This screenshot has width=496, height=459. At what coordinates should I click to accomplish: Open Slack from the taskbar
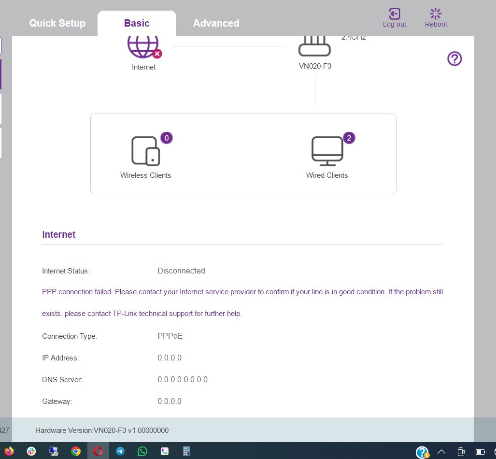tap(31, 451)
